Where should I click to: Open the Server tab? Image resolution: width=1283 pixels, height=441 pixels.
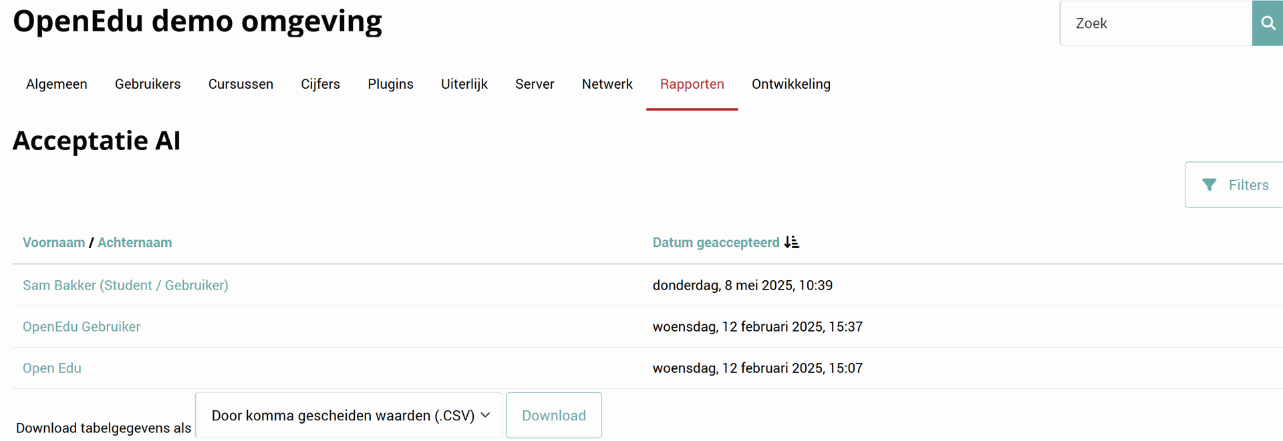tap(535, 84)
